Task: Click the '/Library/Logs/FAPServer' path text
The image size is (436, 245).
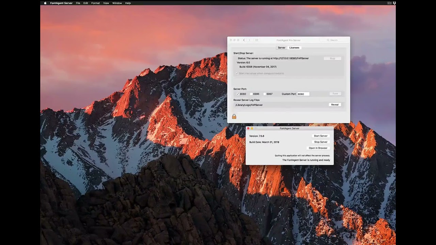Action: coord(249,105)
